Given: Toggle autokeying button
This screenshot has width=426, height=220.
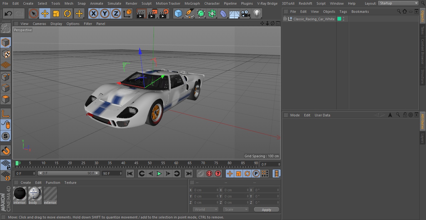Looking at the screenshot, I should 209,174.
